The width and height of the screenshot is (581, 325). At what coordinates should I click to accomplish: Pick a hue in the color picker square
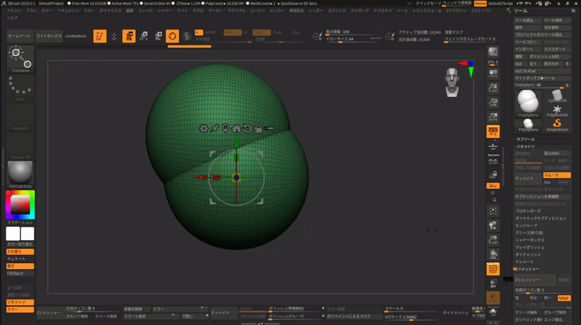[20, 204]
